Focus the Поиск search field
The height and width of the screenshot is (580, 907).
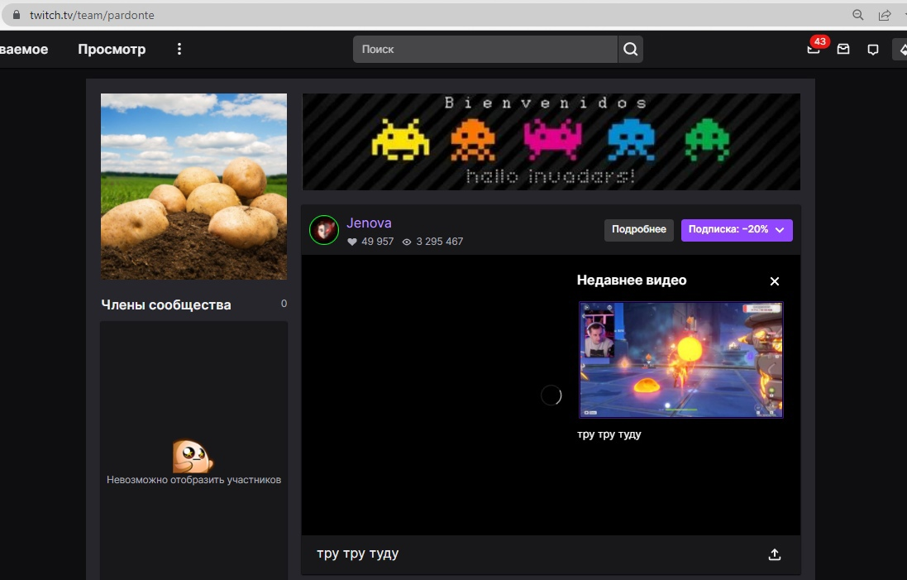click(485, 49)
